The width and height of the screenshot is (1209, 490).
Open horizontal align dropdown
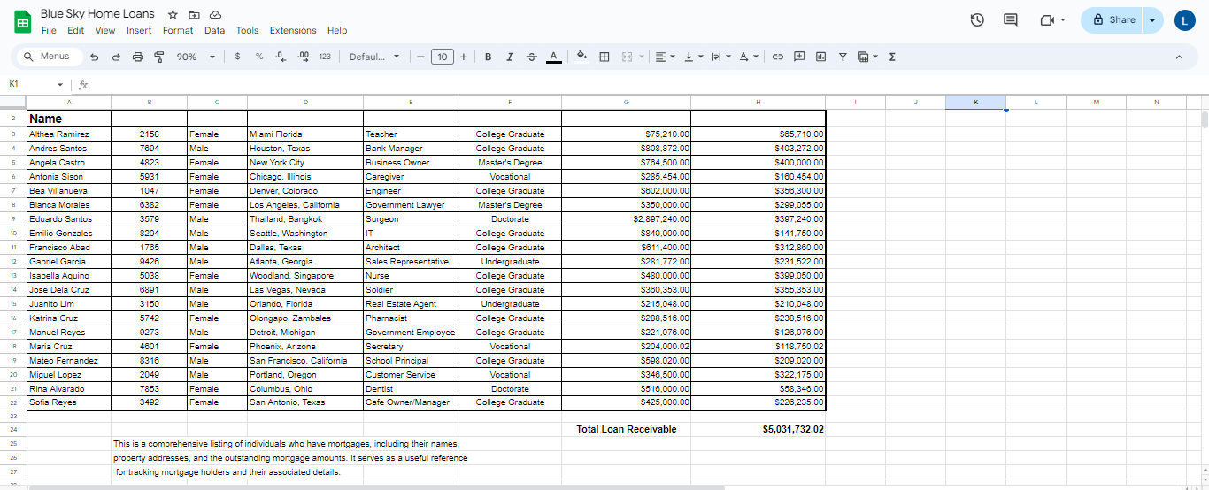[x=665, y=57]
